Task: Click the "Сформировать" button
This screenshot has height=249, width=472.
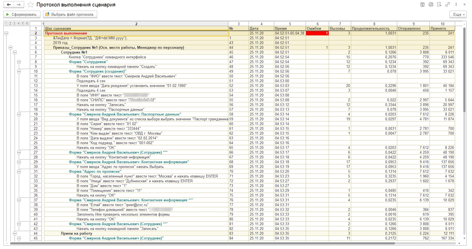Action: [x=22, y=14]
